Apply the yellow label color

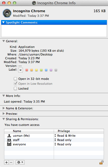36,70
